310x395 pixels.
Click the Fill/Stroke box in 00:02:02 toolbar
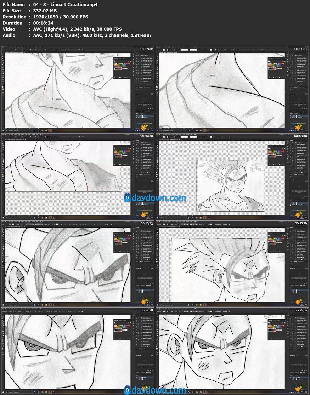(2, 87)
